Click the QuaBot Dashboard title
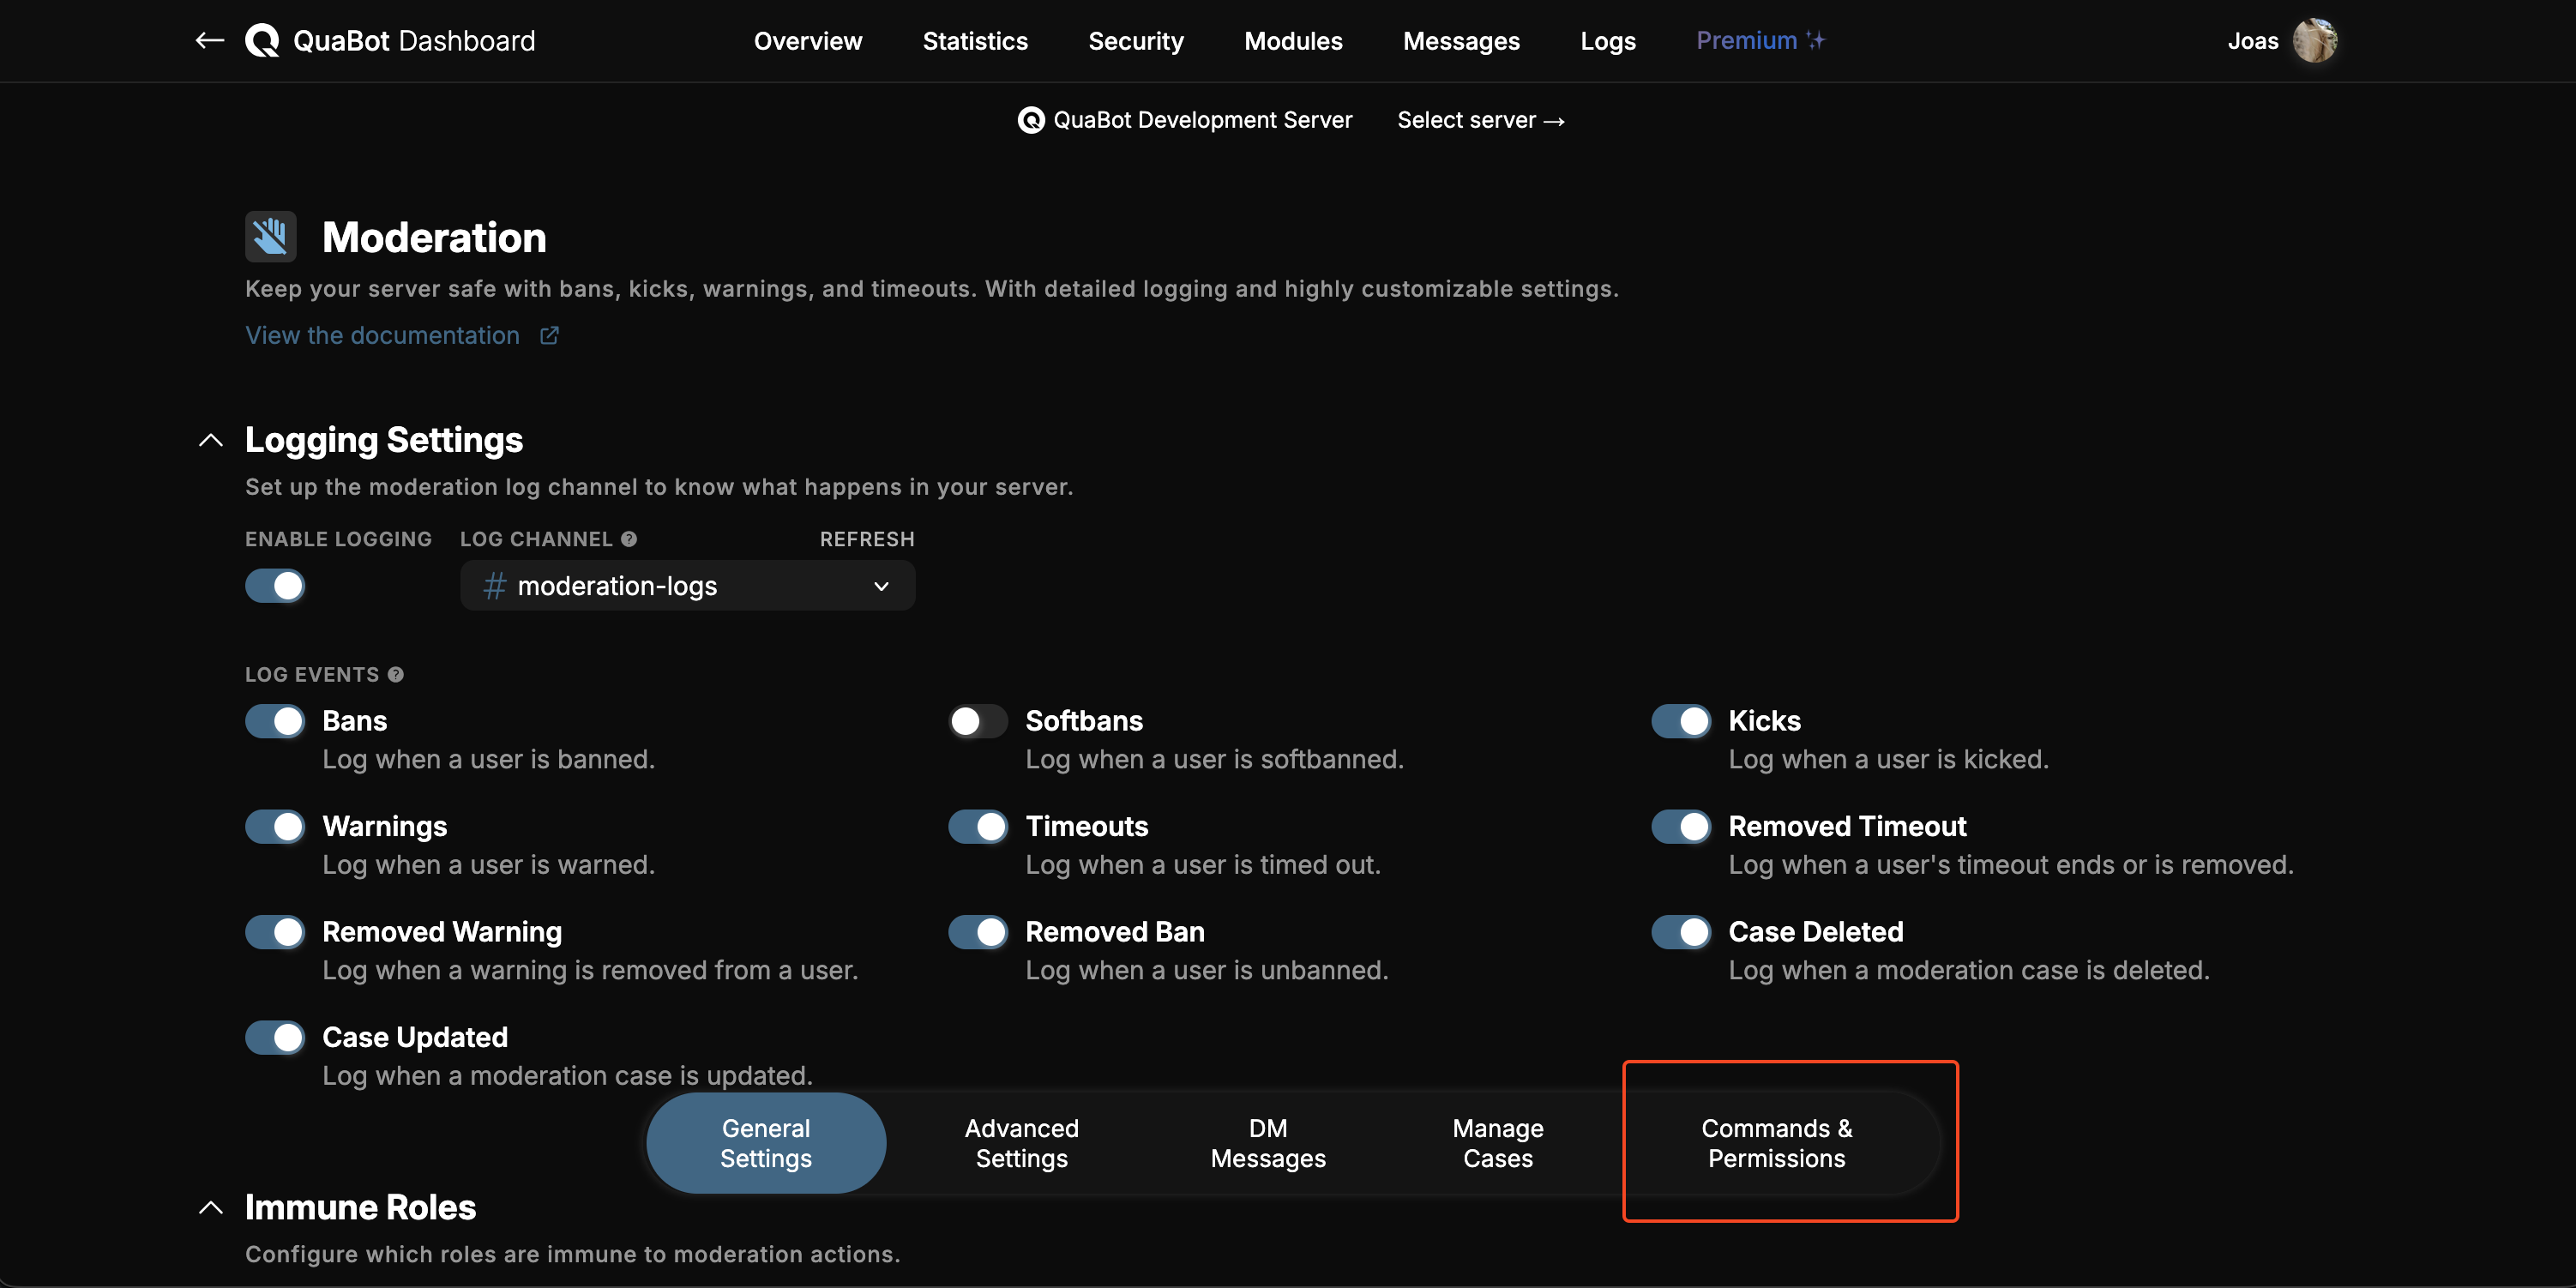 pos(414,40)
